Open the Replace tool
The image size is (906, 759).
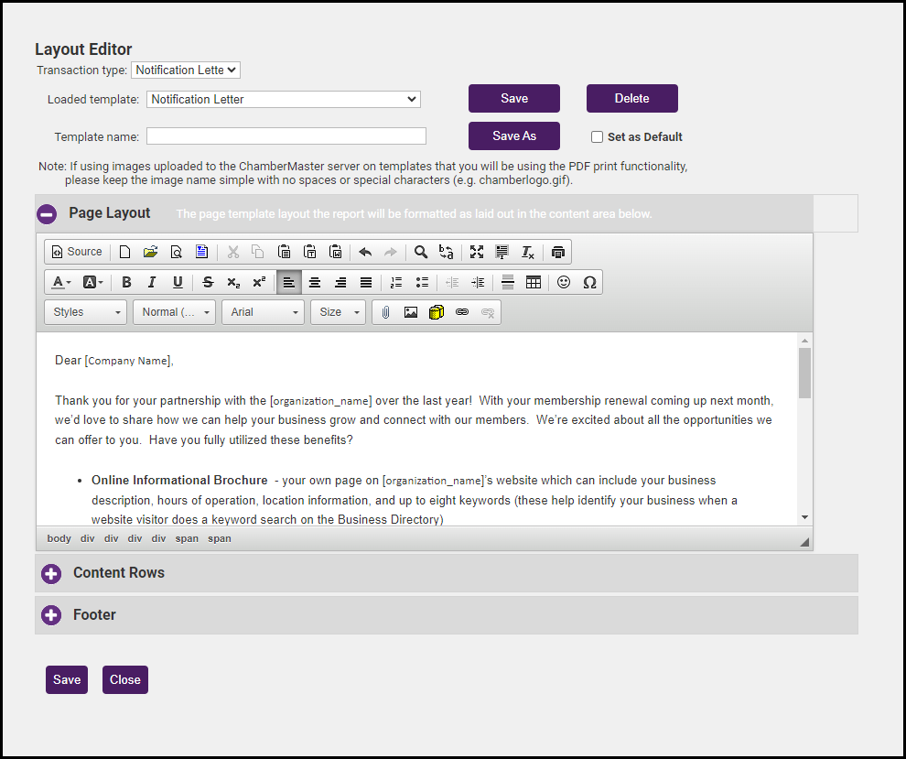click(446, 252)
